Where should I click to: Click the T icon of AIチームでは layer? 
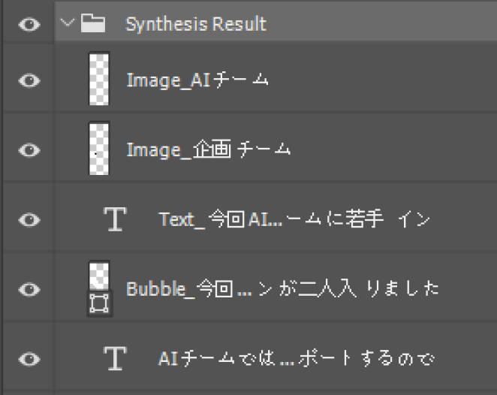click(115, 358)
